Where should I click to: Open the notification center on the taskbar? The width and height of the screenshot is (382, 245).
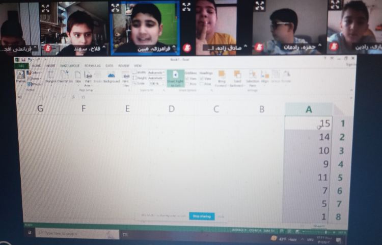pyautogui.click(x=339, y=240)
